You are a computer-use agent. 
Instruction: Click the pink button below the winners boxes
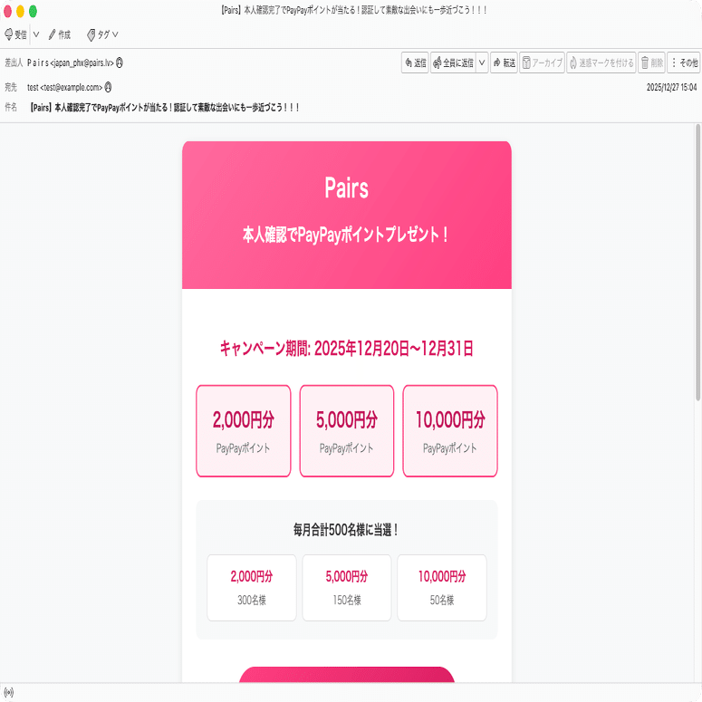347,675
